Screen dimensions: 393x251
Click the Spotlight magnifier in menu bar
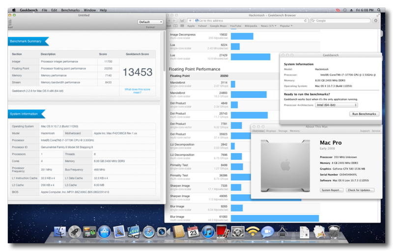point(379,10)
